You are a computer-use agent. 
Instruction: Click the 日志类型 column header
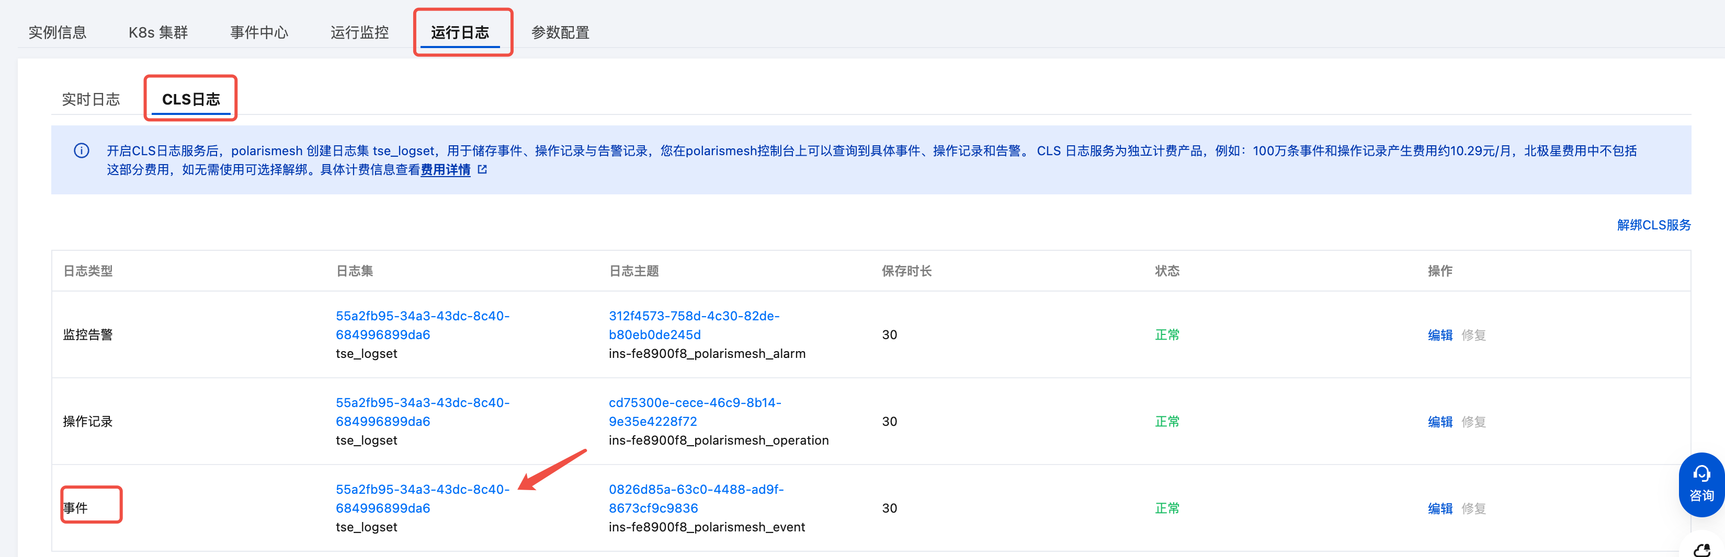click(x=88, y=271)
